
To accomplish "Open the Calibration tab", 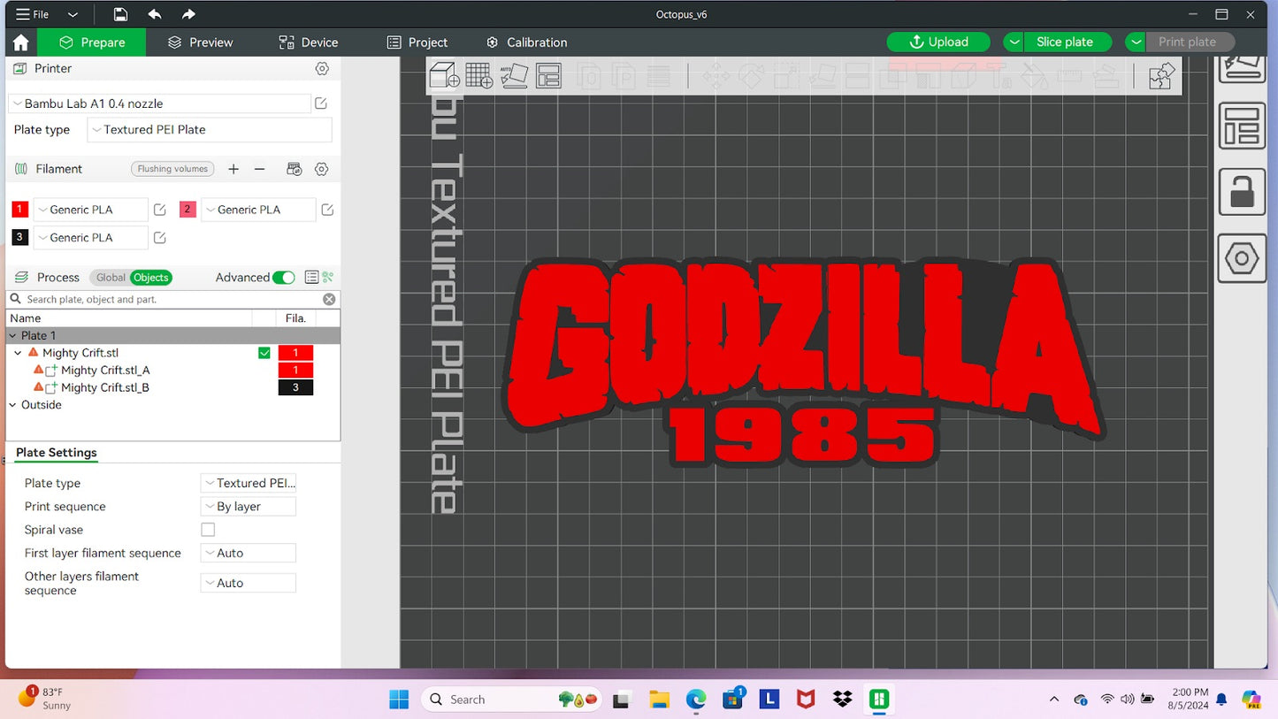I will [527, 42].
